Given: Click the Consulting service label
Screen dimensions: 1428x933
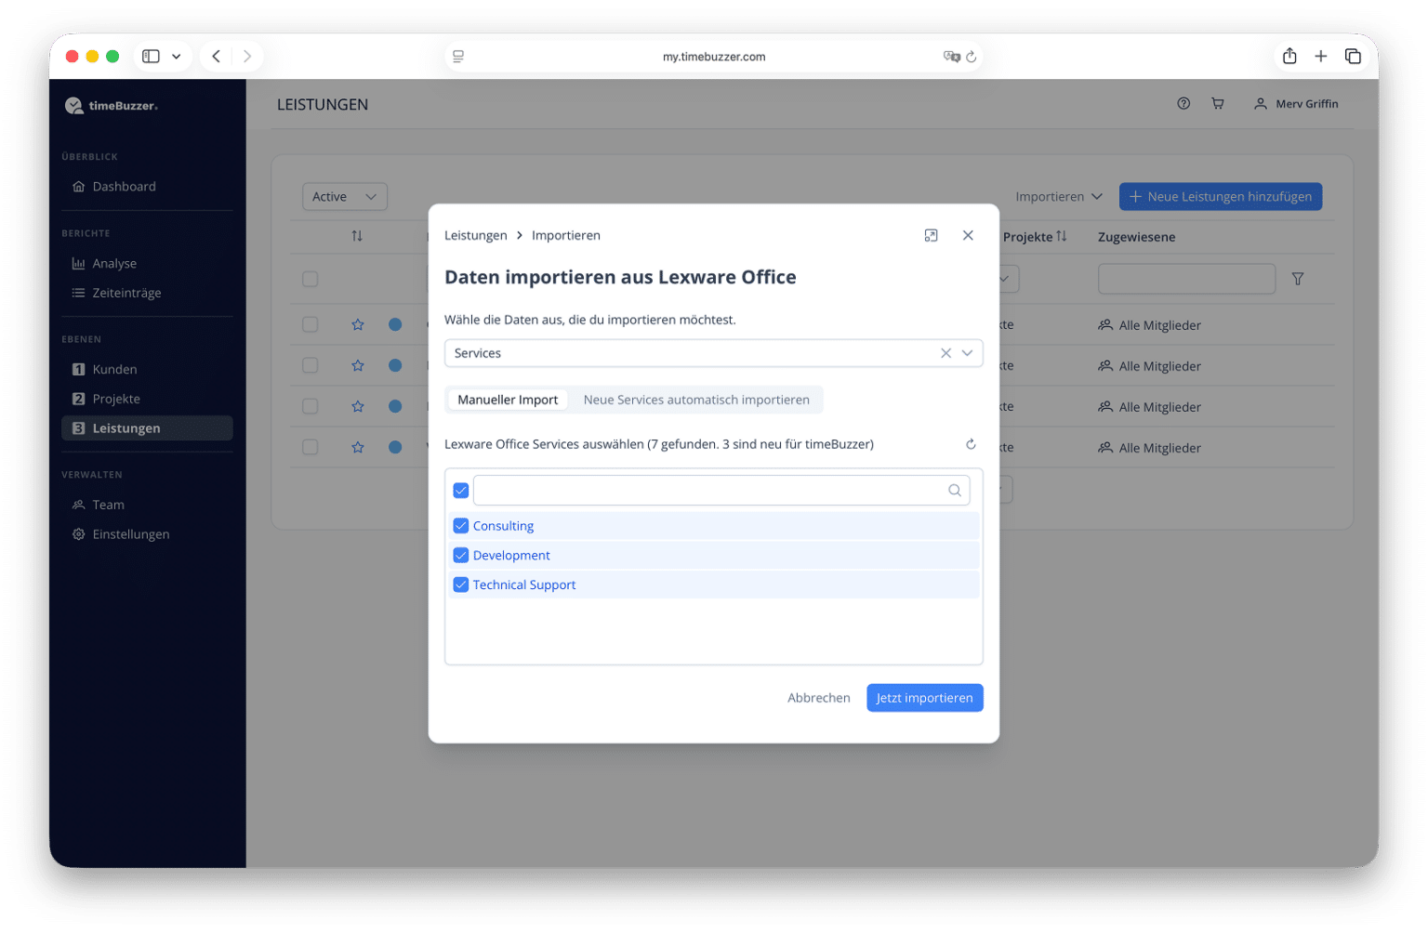Looking at the screenshot, I should click(503, 526).
